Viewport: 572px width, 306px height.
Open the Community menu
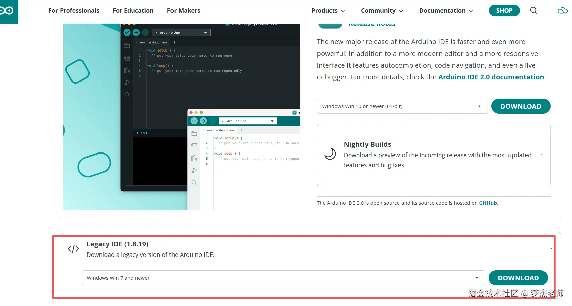click(382, 11)
